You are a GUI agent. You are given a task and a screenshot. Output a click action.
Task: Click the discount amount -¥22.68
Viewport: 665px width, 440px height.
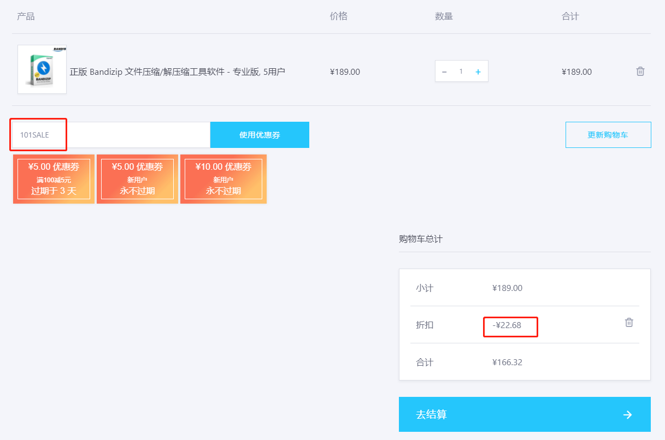[507, 325]
